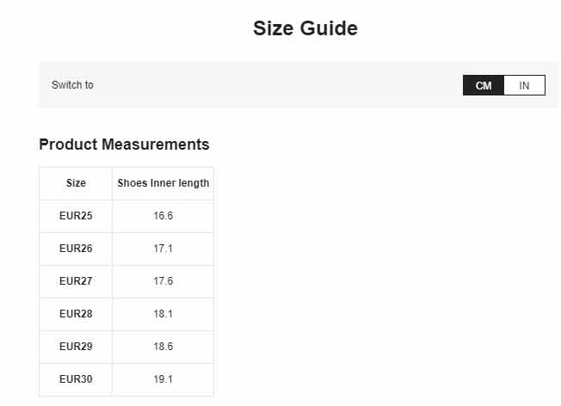
Task: Click the gray unit switch bar background
Action: (x=275, y=85)
